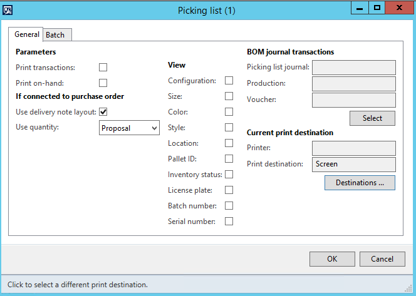Switch to the Batch tab

[55, 35]
